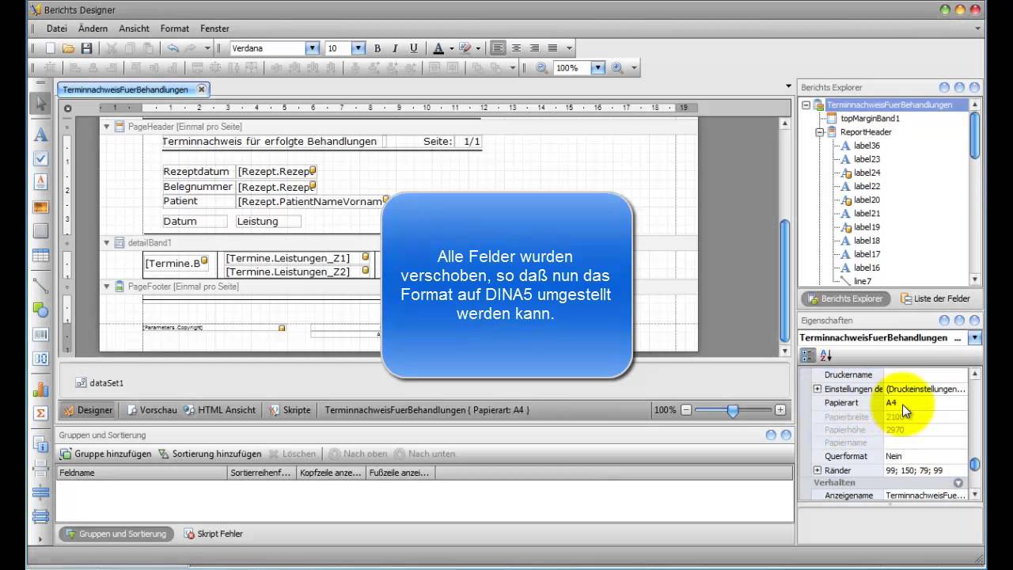The height and width of the screenshot is (570, 1013).
Task: Choose the table tool in the toolbox
Action: (x=40, y=256)
